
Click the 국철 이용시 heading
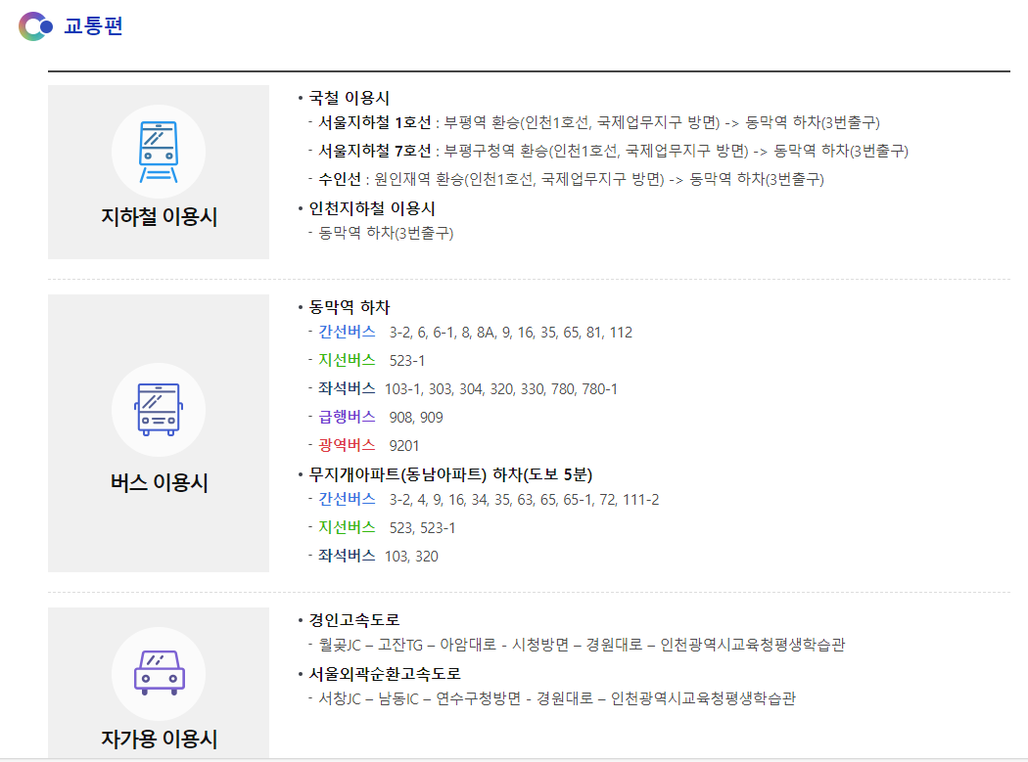pyautogui.click(x=349, y=98)
